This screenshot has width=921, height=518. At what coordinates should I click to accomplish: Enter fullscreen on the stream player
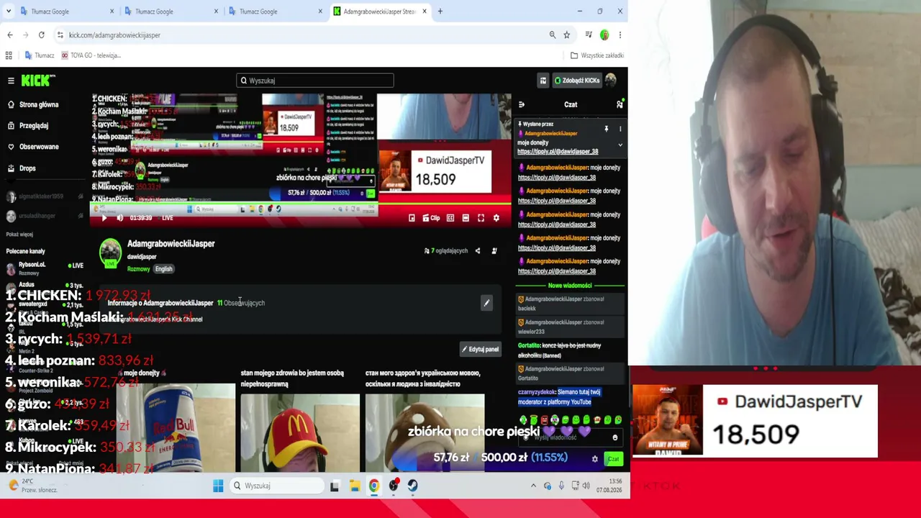coord(481,218)
